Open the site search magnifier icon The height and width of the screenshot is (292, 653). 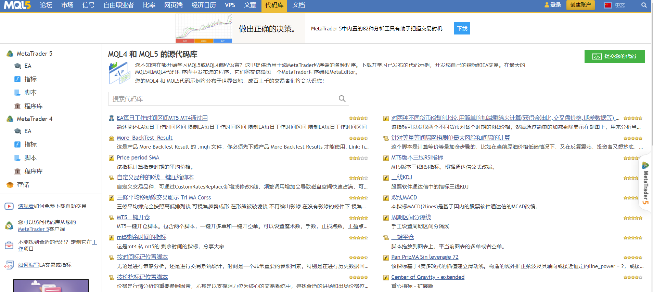[x=644, y=5]
